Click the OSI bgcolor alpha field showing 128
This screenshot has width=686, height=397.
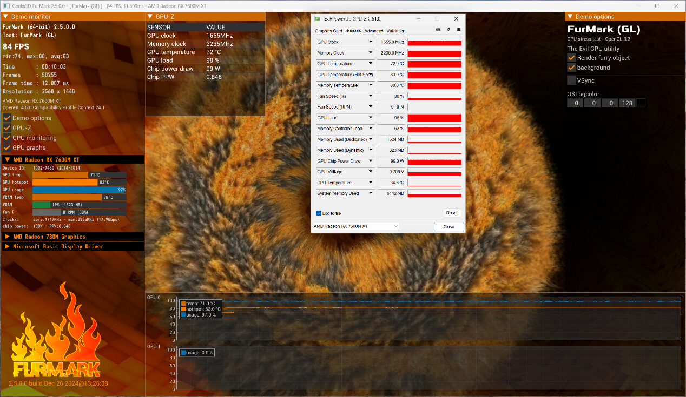point(627,103)
